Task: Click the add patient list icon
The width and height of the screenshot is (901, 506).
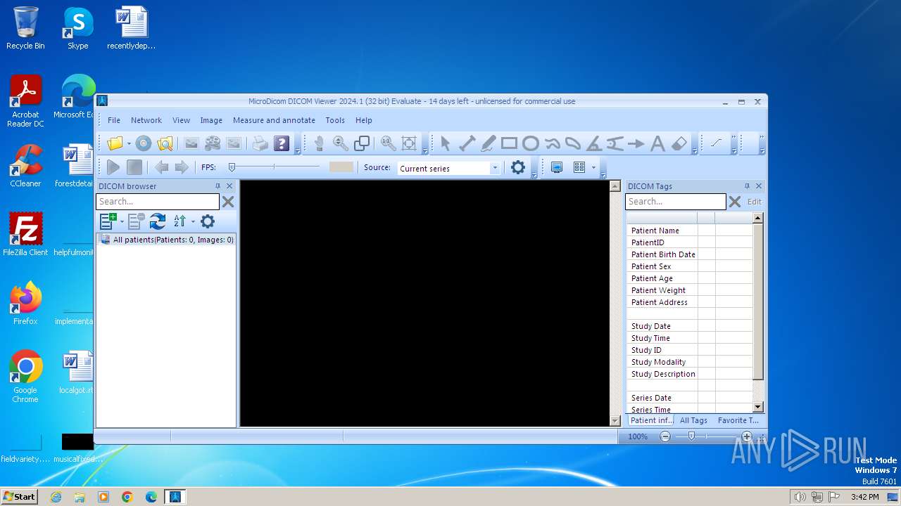Action: pyautogui.click(x=108, y=221)
